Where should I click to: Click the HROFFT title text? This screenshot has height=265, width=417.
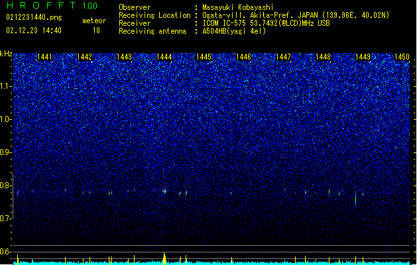41,5
